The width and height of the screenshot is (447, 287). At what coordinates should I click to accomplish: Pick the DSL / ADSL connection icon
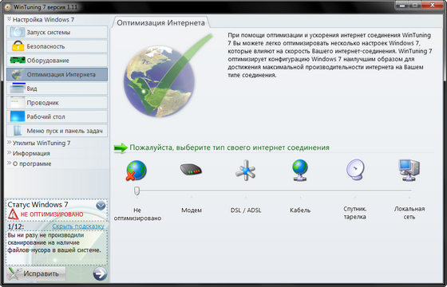pos(246,171)
